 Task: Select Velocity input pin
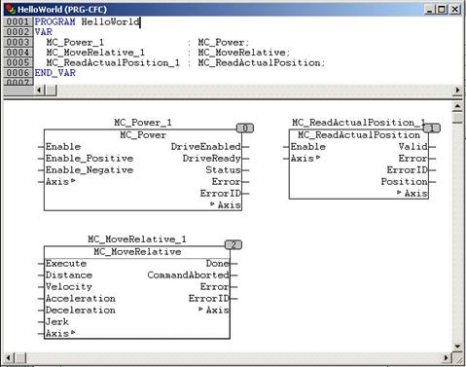coord(69,287)
